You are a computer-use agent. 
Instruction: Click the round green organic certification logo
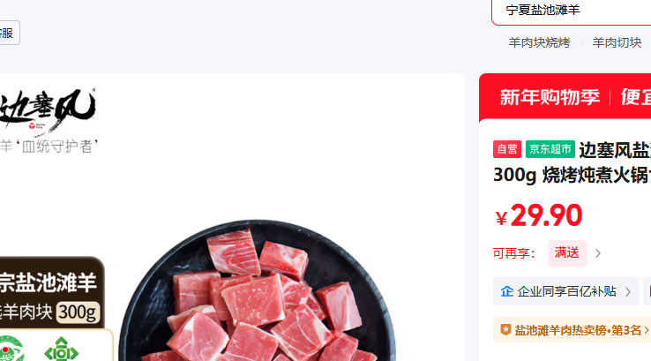(x=11, y=349)
